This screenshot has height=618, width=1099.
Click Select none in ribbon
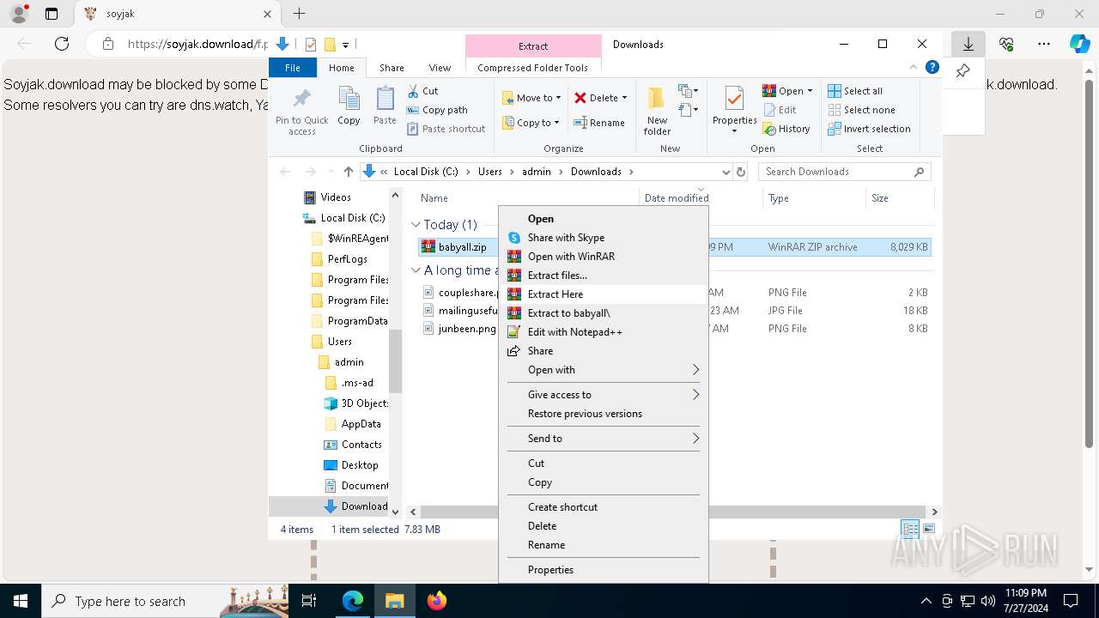[x=861, y=110]
